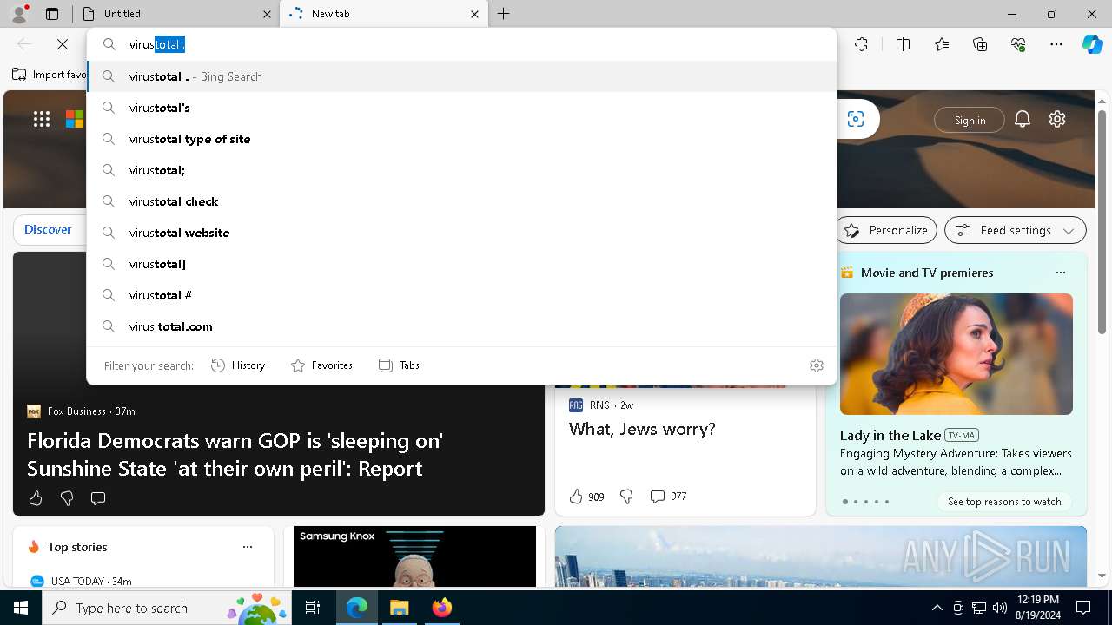Select first carousel dot in premieres card
This screenshot has width=1112, height=625.
844,502
